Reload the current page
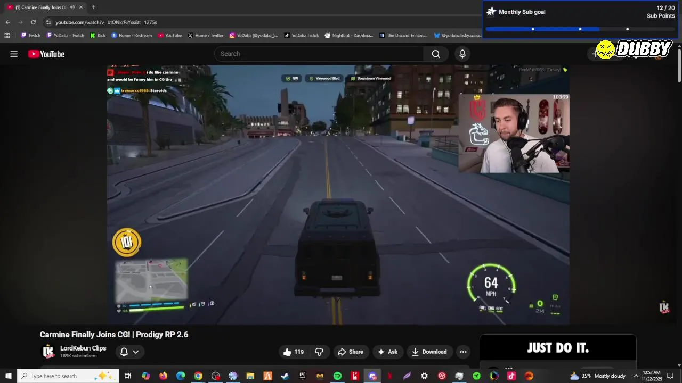This screenshot has width=682, height=383. pyautogui.click(x=33, y=22)
